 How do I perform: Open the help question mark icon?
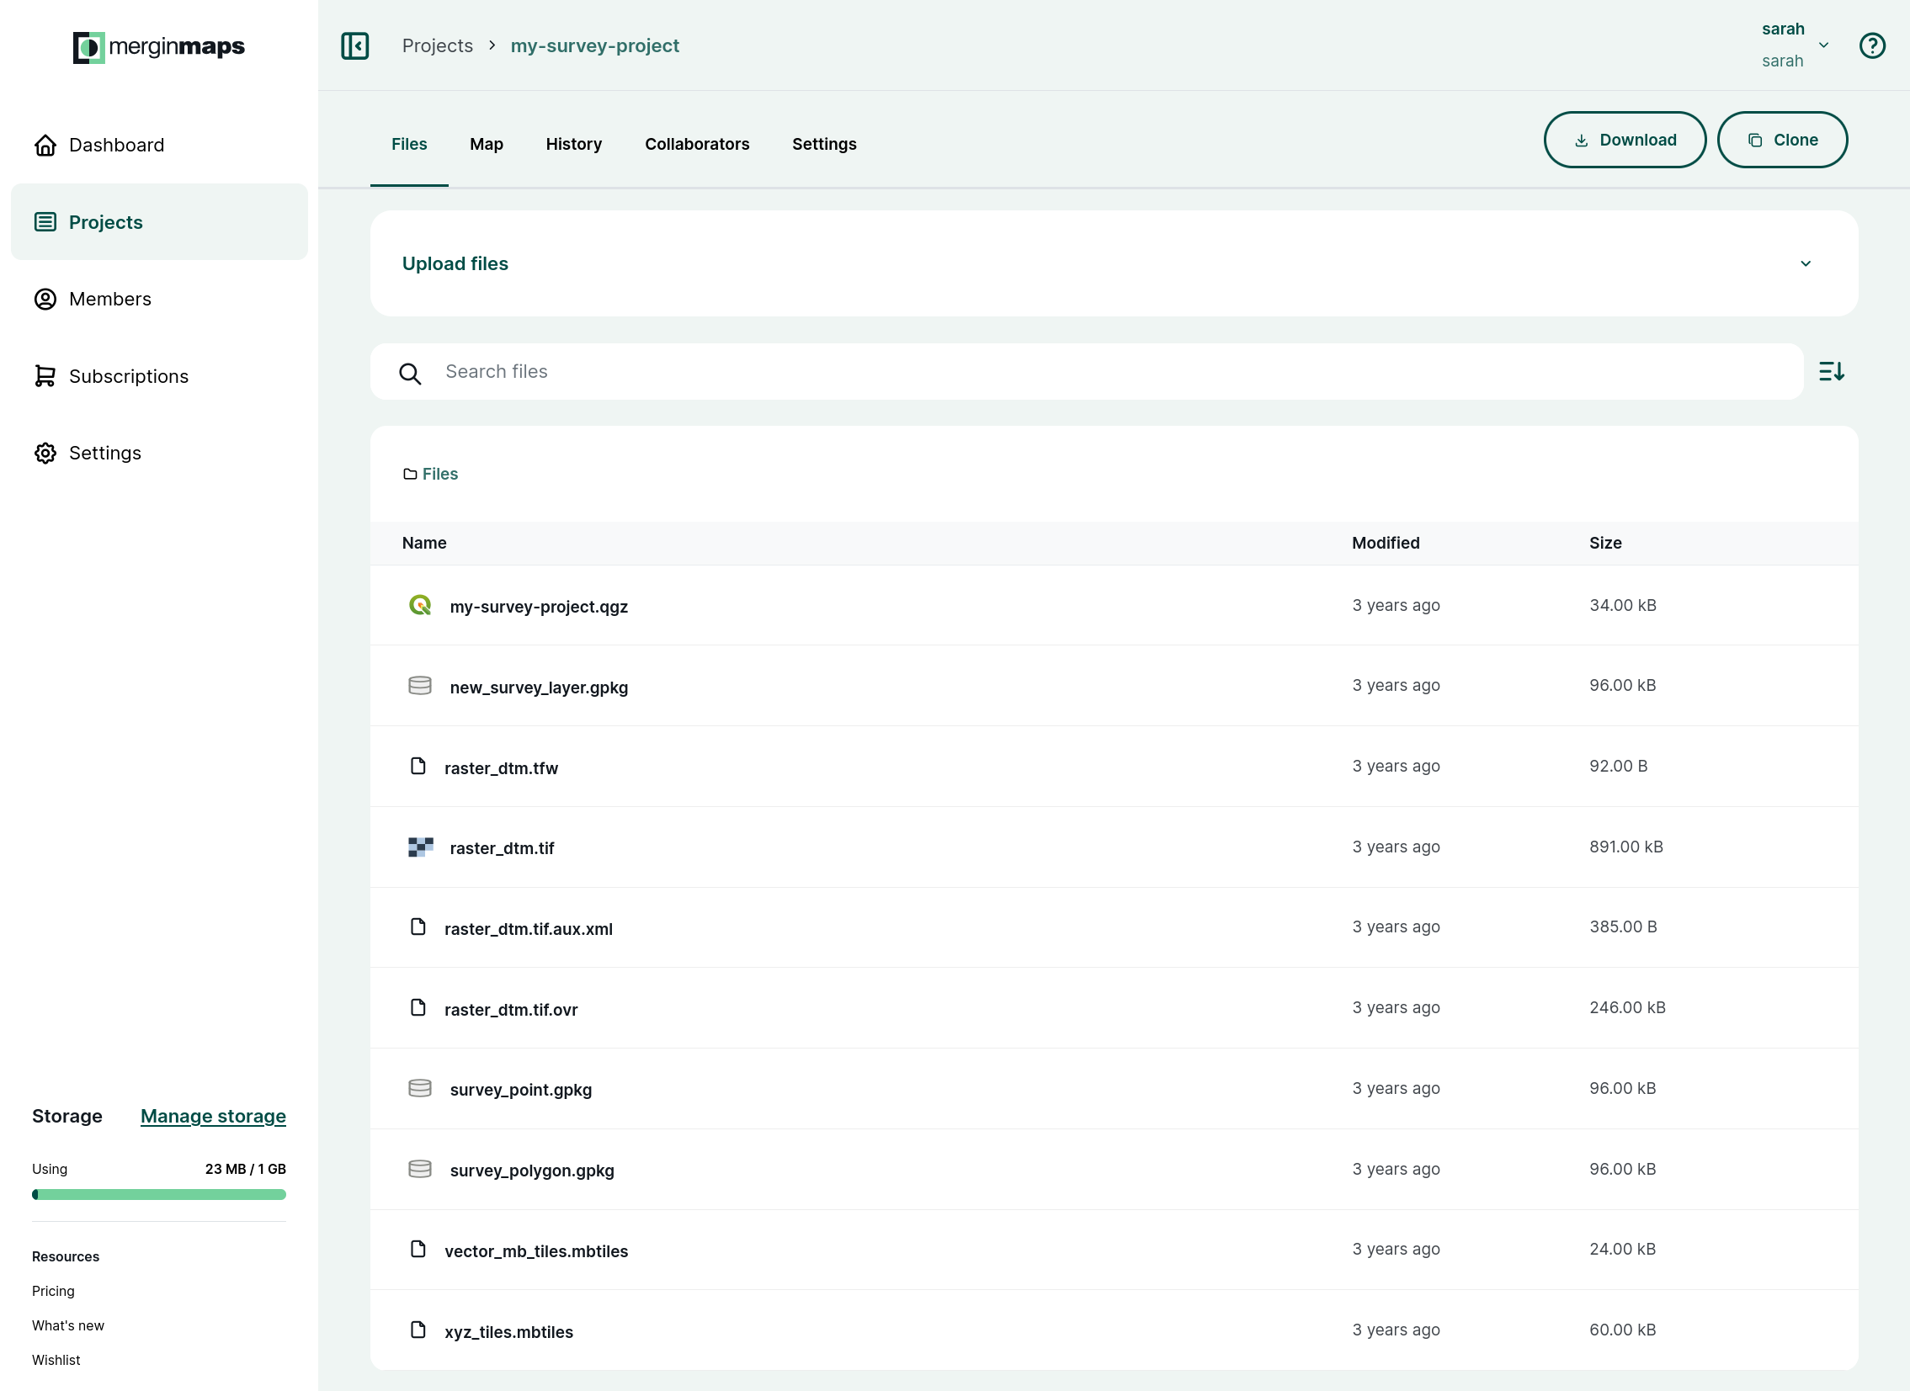[x=1873, y=45]
